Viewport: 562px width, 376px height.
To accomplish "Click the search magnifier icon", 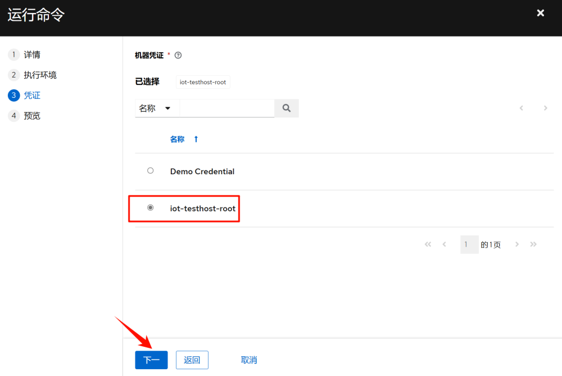I will [x=287, y=108].
